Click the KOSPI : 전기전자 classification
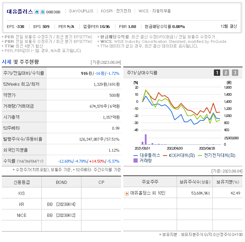This screenshot has width=245, height=242. (x=116, y=11)
